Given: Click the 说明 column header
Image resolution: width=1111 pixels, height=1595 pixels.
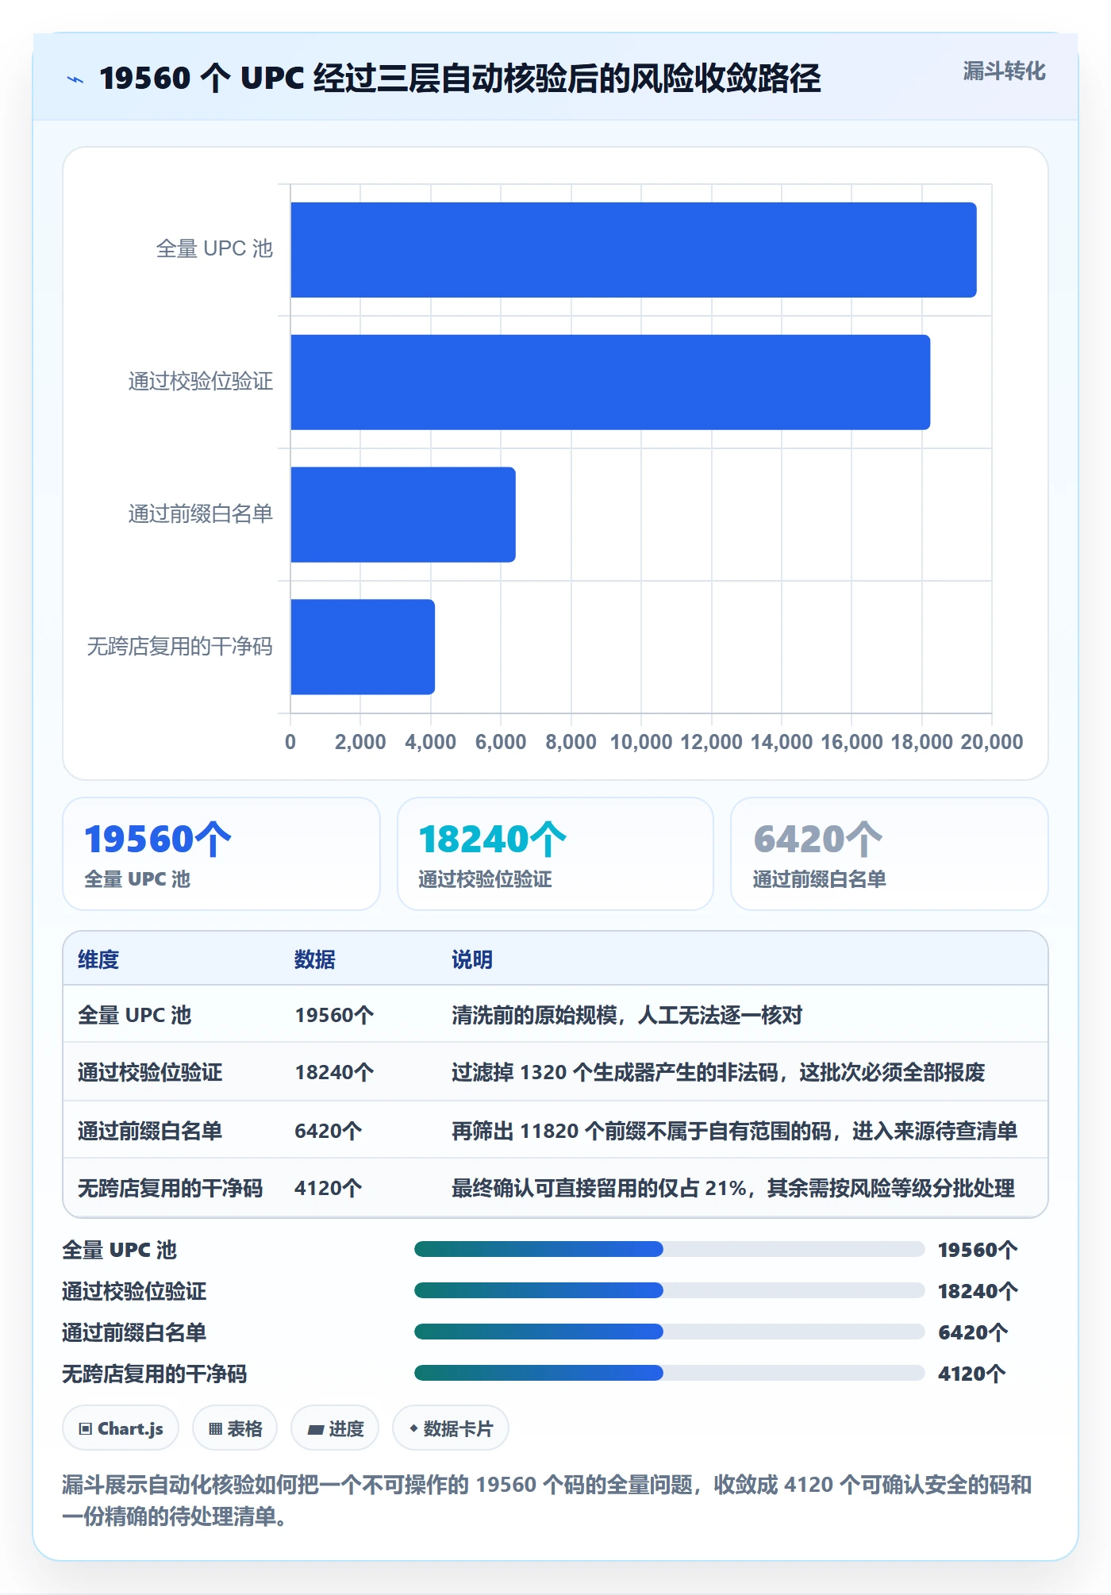Looking at the screenshot, I should click(x=472, y=959).
